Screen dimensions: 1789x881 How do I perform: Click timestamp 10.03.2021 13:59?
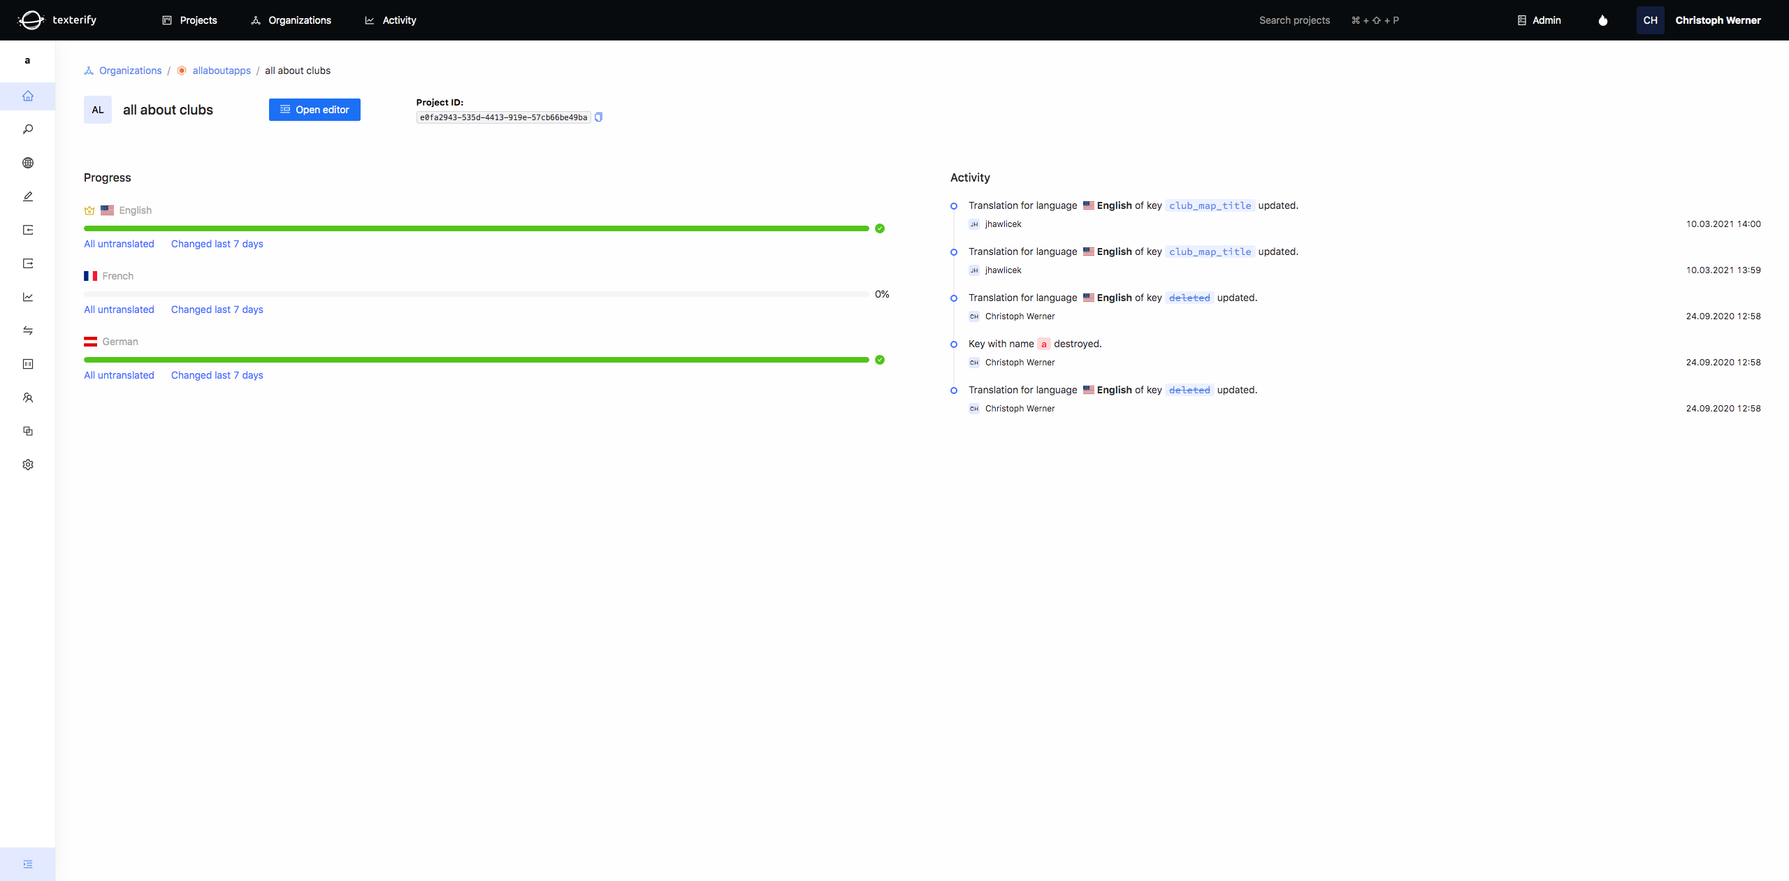1723,270
